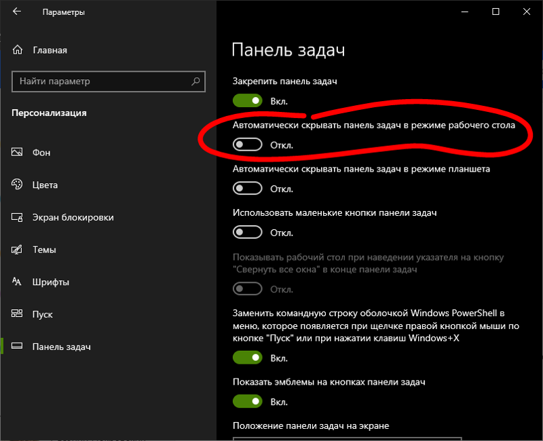This screenshot has width=543, height=441.
Task: Select the Панель задач sidebar icon
Action: [x=17, y=346]
